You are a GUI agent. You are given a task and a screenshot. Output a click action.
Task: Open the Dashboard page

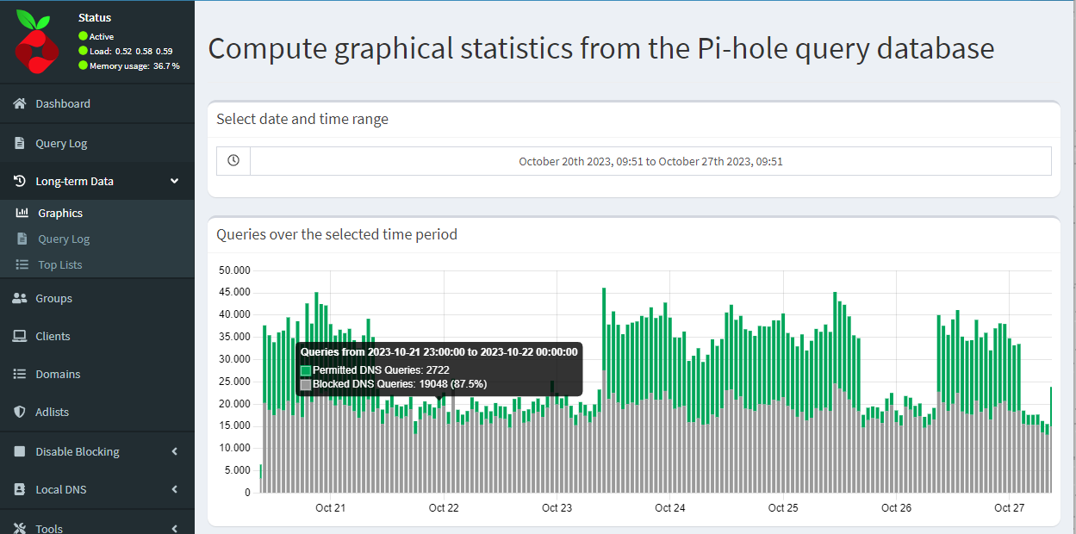tap(97, 103)
